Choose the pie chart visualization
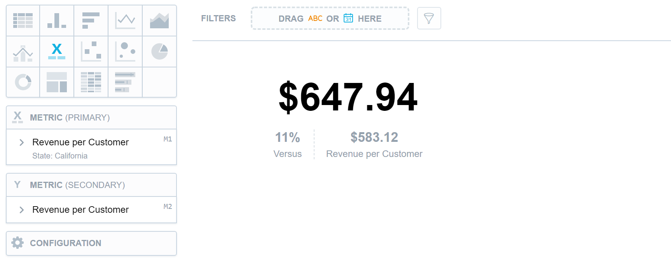The image size is (671, 262). point(159,52)
